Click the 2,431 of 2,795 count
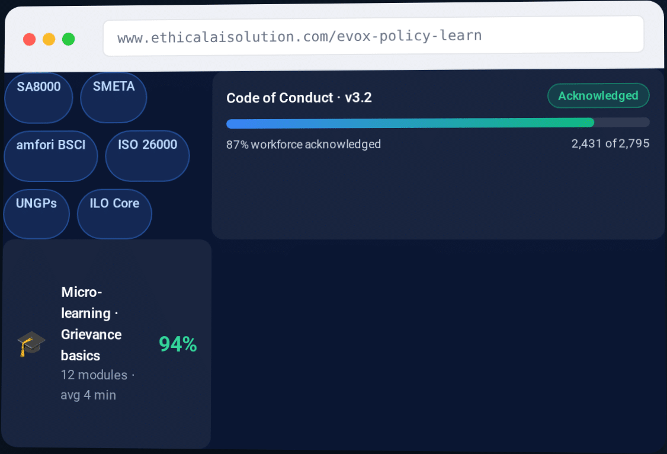This screenshot has height=454, width=667. pos(610,143)
